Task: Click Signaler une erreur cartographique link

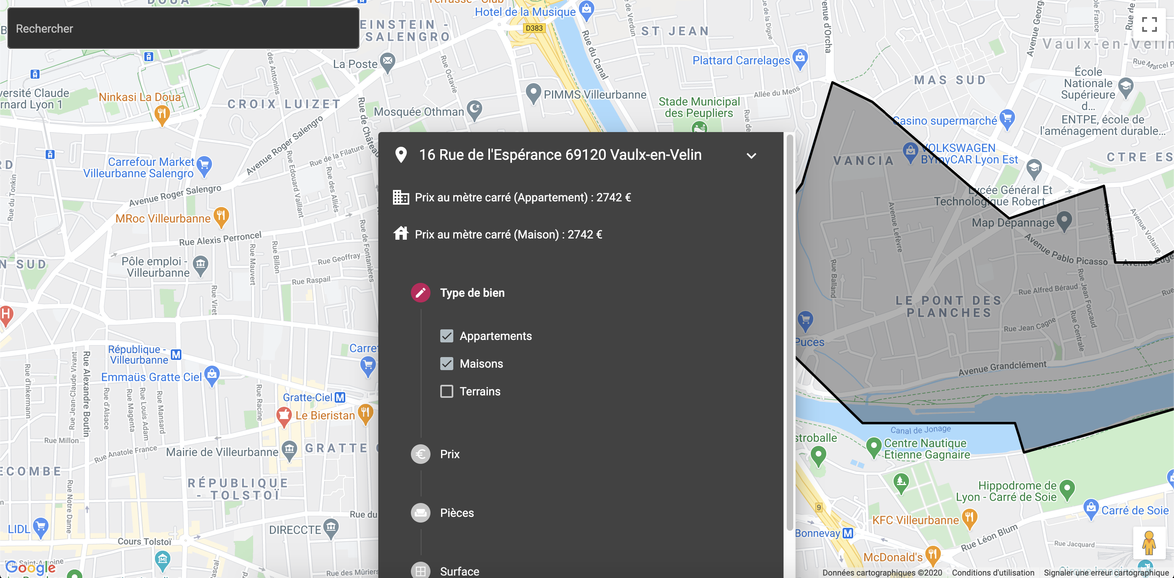Action: (x=1106, y=573)
